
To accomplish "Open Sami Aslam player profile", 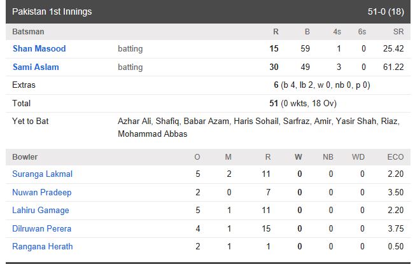I will point(36,67).
